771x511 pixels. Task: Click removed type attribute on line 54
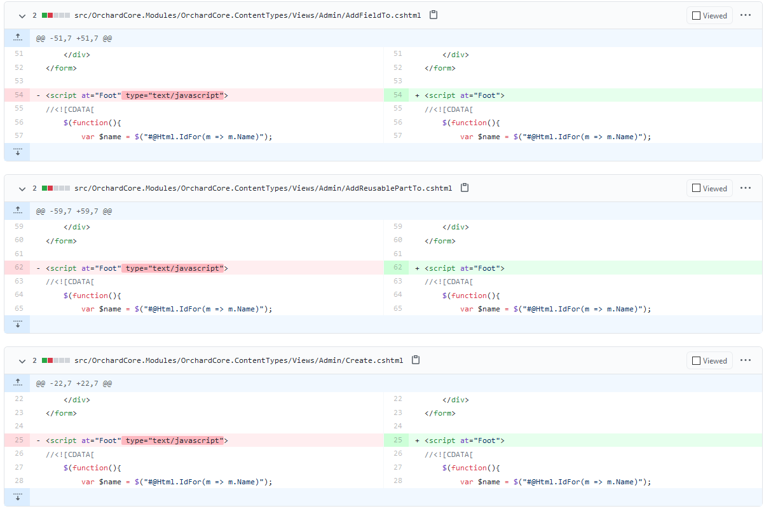click(172, 95)
